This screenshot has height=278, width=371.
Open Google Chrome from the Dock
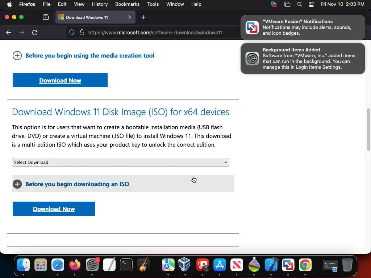click(305, 265)
